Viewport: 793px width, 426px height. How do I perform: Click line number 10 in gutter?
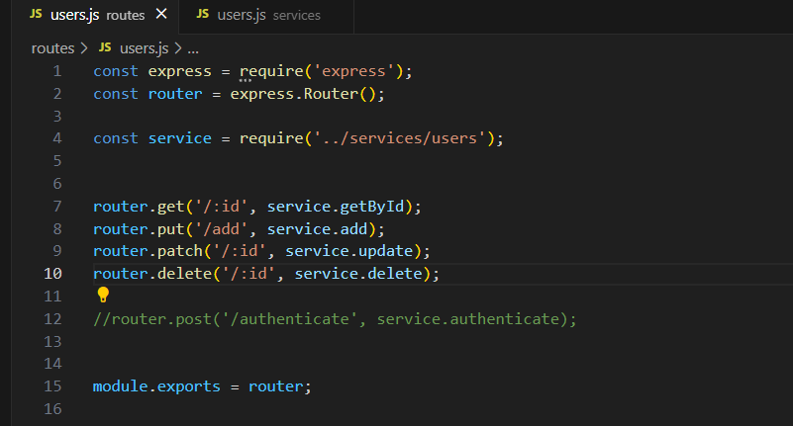tap(52, 274)
